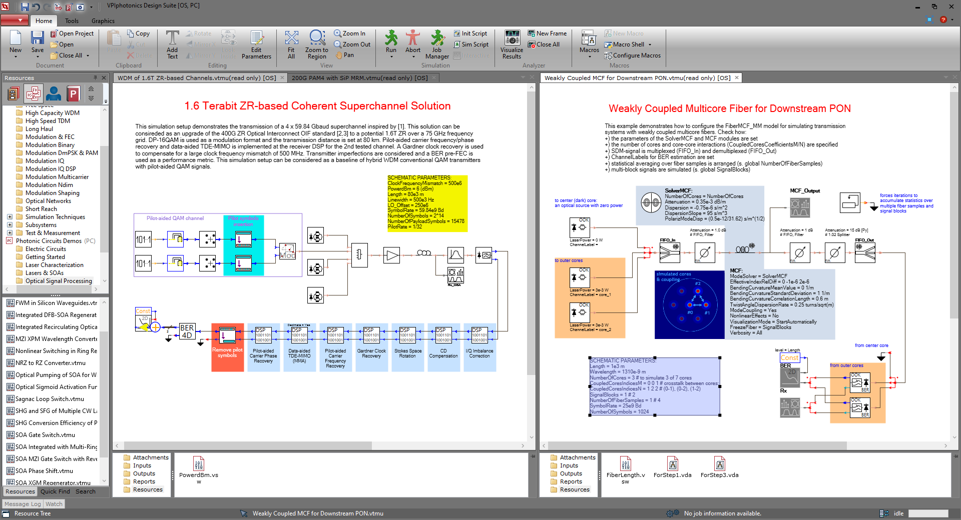Open Sim Script editor
Image resolution: width=961 pixels, height=520 pixels.
click(x=471, y=44)
